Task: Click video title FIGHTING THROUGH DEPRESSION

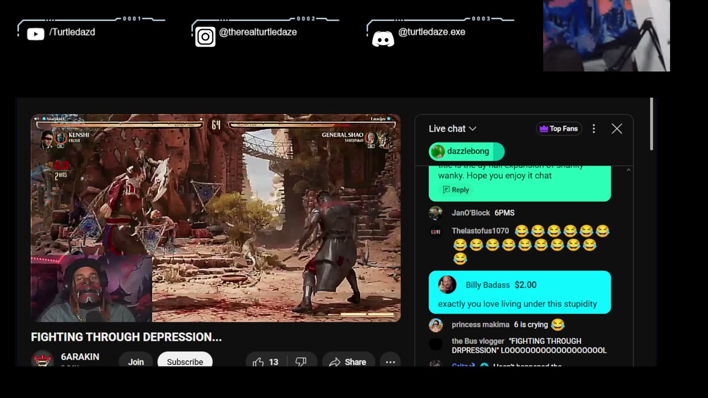Action: click(x=126, y=337)
